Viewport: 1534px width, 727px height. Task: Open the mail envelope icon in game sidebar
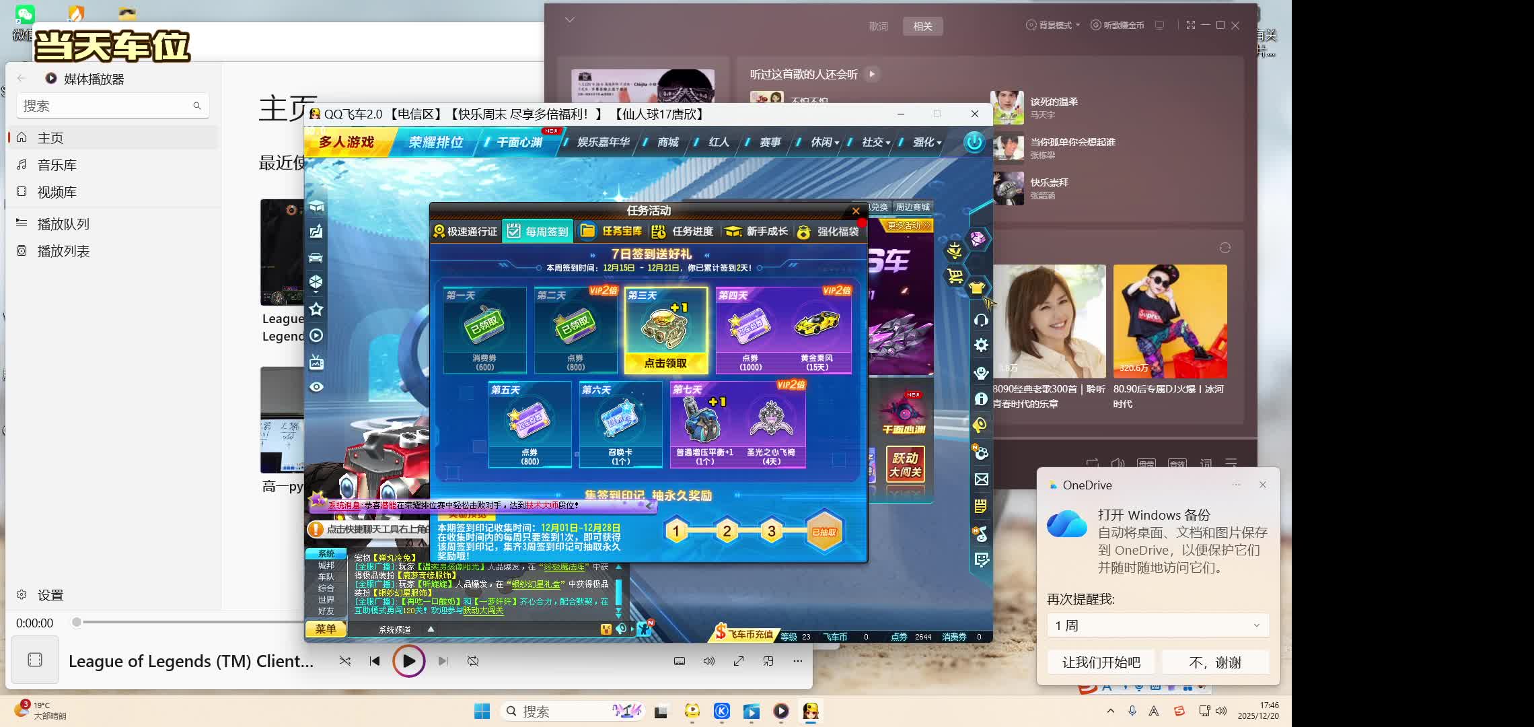pyautogui.click(x=981, y=479)
